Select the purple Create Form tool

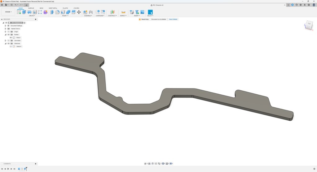(46, 12)
